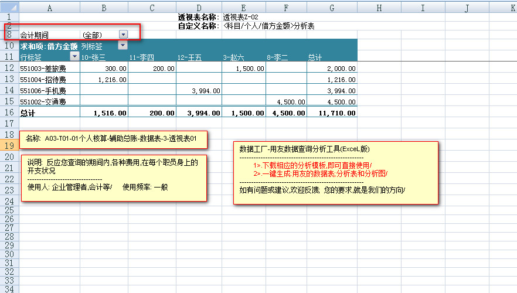
Task: Select the column D header
Action: click(x=199, y=7)
